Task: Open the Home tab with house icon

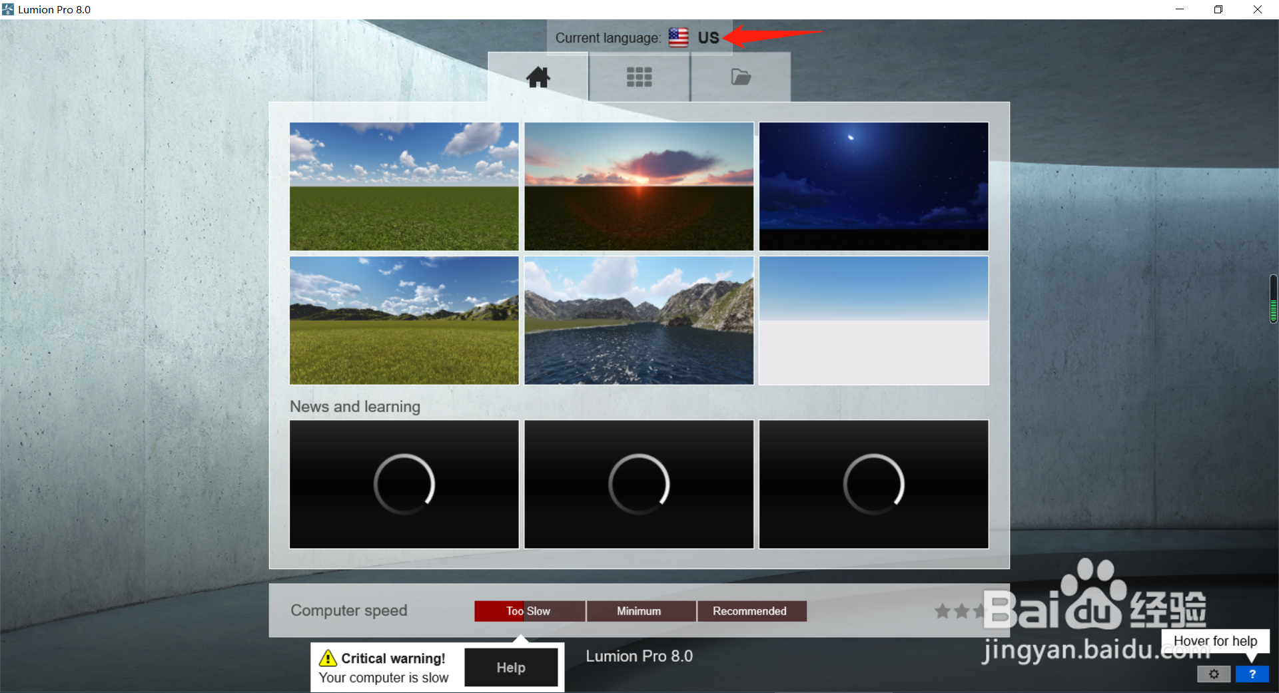Action: [538, 77]
